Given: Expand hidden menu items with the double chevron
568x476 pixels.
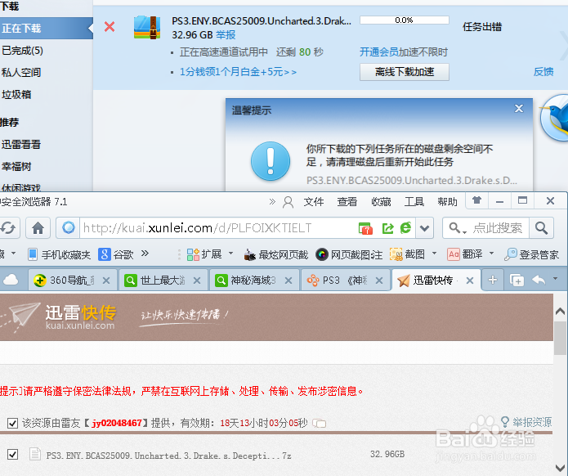Looking at the screenshot, I should (272, 201).
